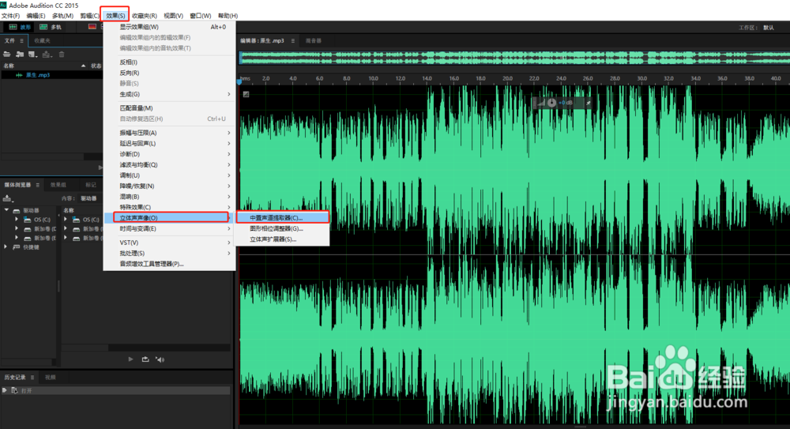The image size is (790, 429).
Task: Open the 时间与变调(E) submenu
Action: click(170, 229)
